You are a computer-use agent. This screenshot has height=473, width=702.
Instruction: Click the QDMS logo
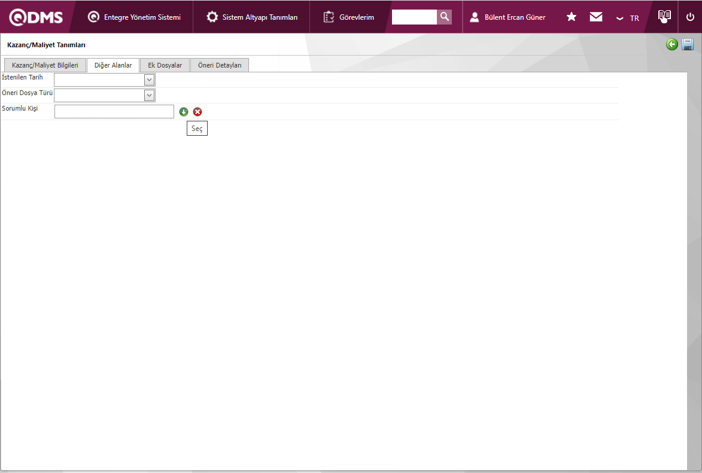point(36,17)
